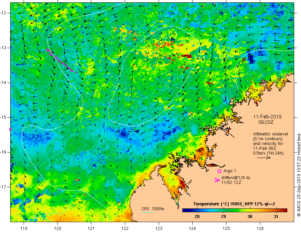Click the longitude axis label 119
This screenshot has width=301, height=232.
(x=24, y=228)
